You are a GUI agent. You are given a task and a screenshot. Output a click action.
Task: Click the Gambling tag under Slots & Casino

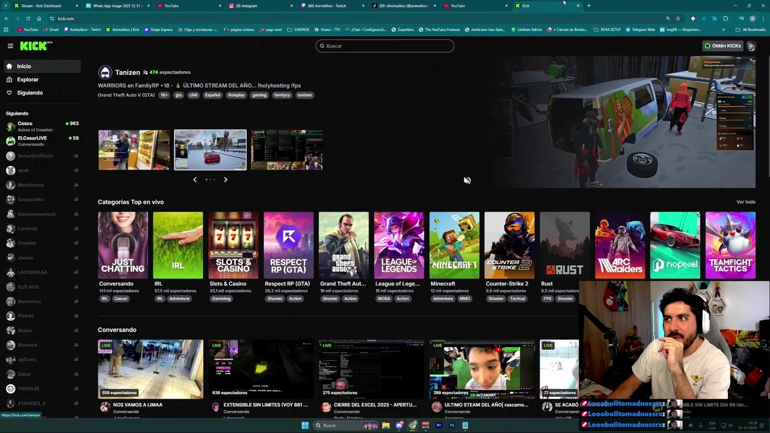tap(221, 299)
